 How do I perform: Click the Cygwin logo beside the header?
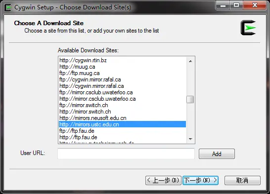pos(248,28)
